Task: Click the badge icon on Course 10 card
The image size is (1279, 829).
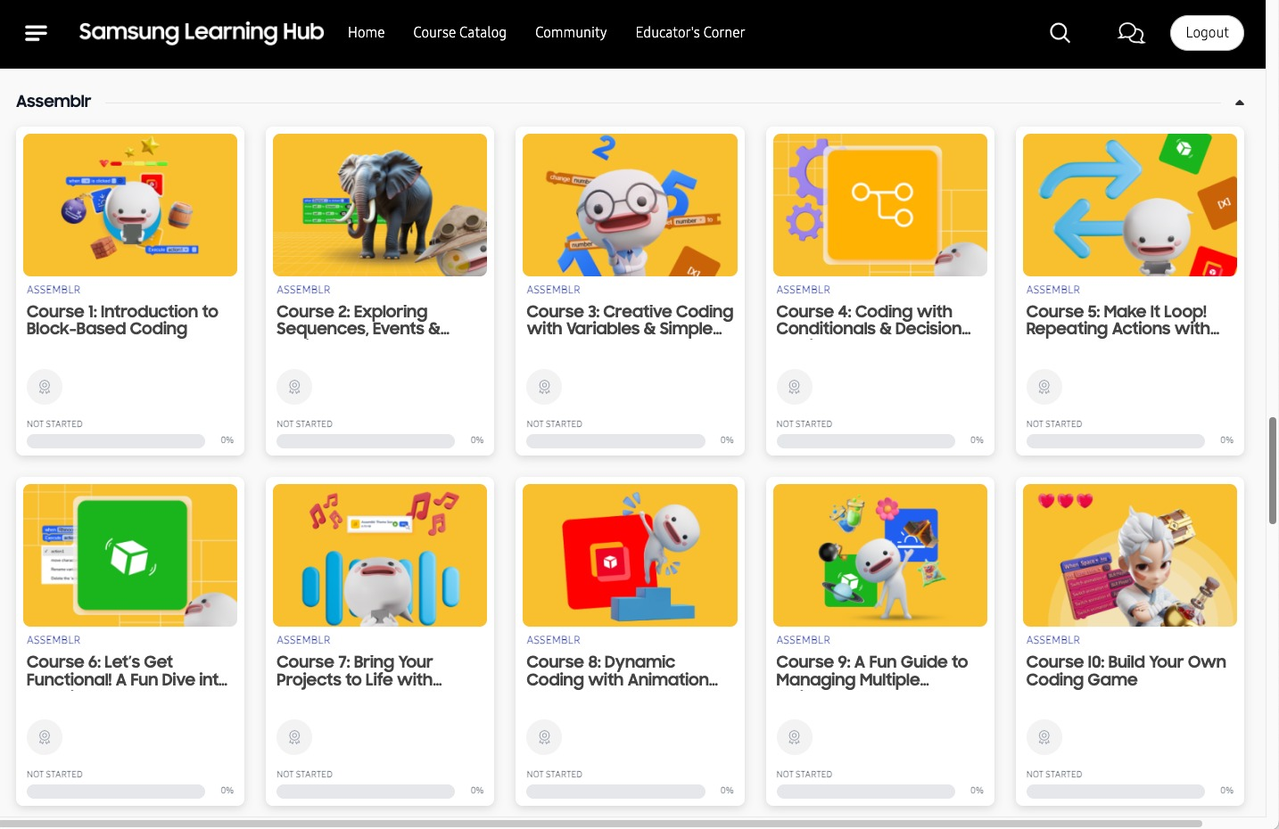Action: 1044,737
